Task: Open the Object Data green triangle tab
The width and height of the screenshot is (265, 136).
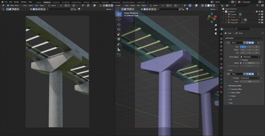Action: (x=221, y=83)
